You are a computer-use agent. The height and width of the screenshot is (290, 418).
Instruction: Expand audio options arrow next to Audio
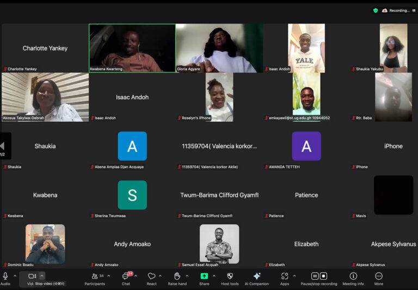[x=15, y=276]
